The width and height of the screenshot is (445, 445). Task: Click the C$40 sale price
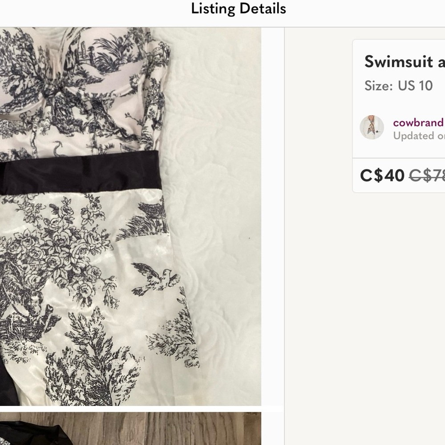coord(382,176)
